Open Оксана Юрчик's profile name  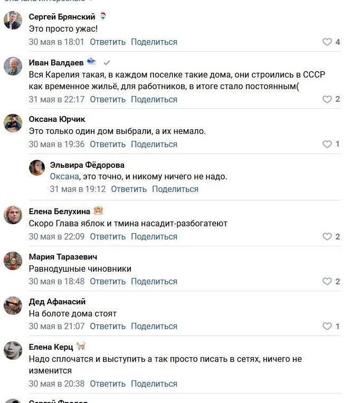(56, 119)
